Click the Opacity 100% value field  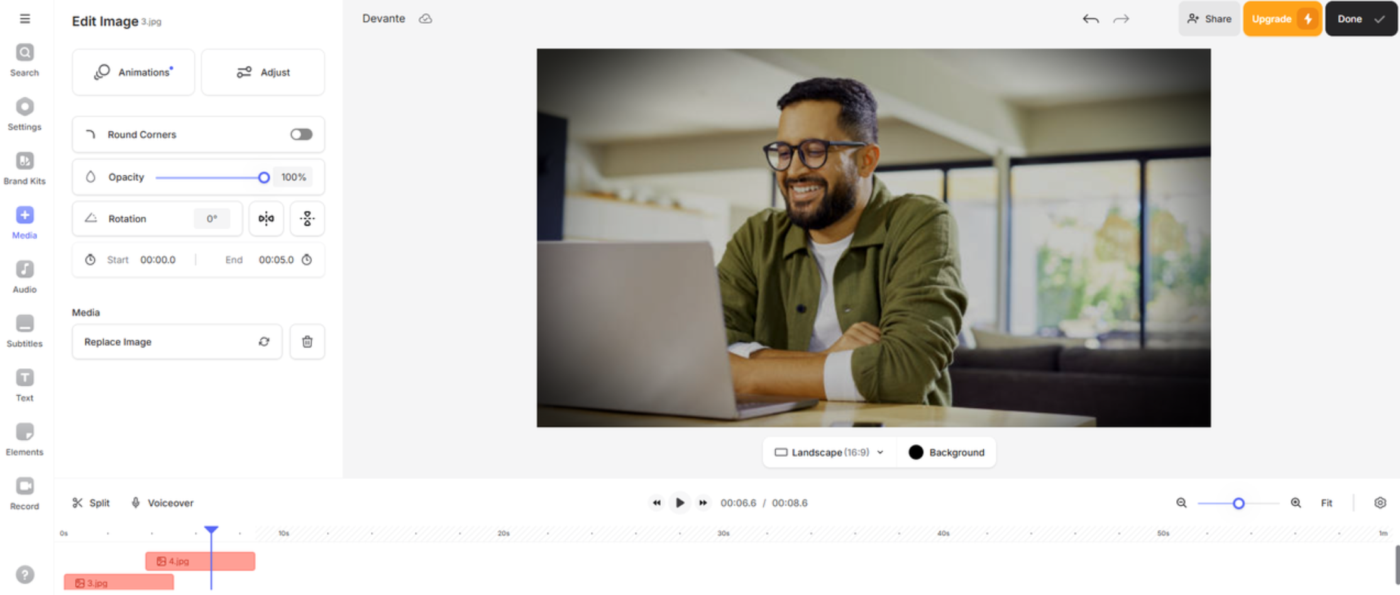click(x=294, y=177)
